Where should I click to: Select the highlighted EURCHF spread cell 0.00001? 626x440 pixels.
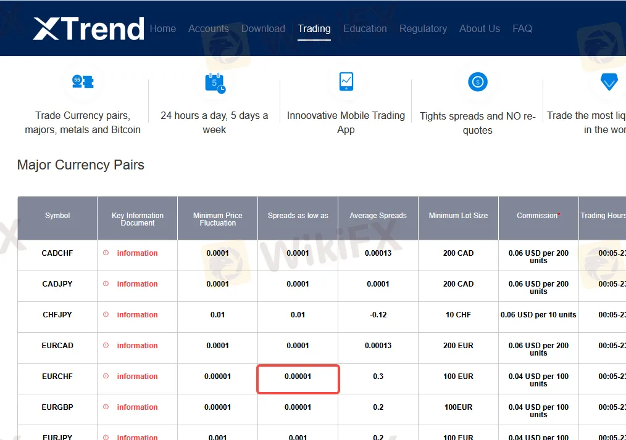point(298,378)
